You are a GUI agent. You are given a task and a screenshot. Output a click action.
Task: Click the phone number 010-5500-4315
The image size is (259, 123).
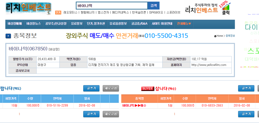point(166,35)
